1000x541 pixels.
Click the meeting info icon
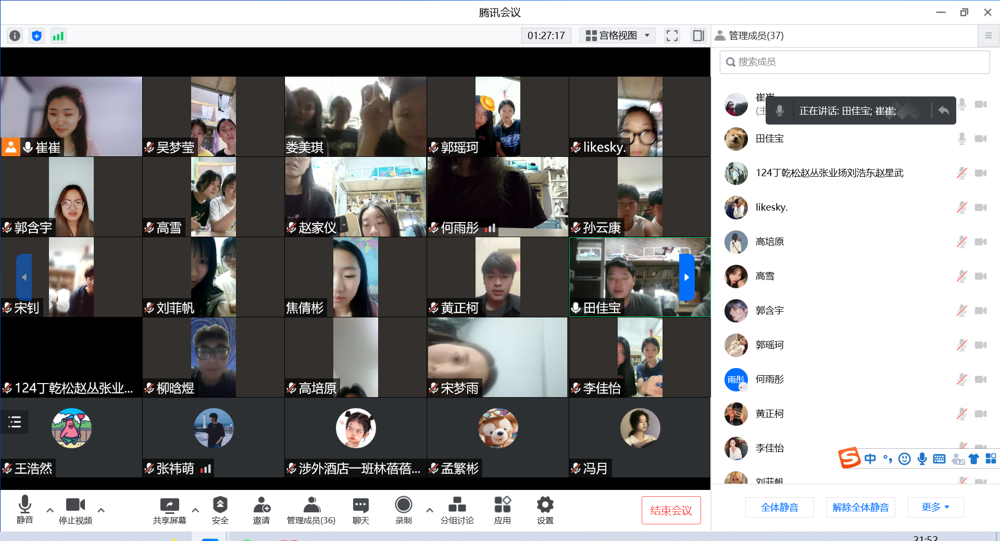tap(15, 35)
